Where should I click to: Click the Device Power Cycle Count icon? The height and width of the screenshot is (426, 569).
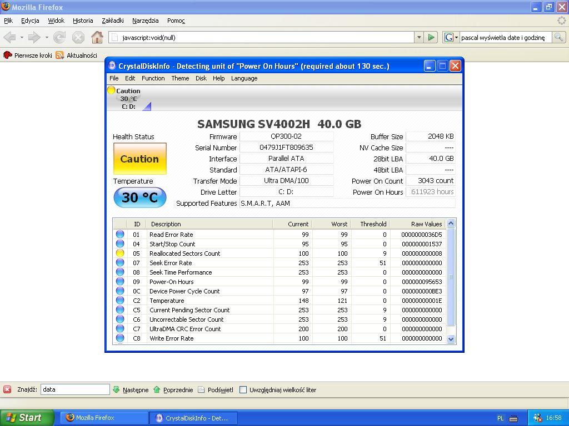pyautogui.click(x=120, y=291)
